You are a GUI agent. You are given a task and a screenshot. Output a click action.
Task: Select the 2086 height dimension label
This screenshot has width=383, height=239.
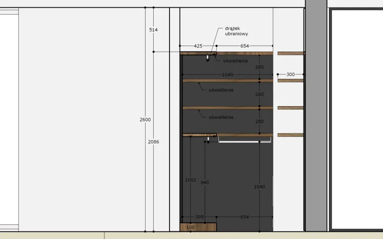tap(153, 141)
